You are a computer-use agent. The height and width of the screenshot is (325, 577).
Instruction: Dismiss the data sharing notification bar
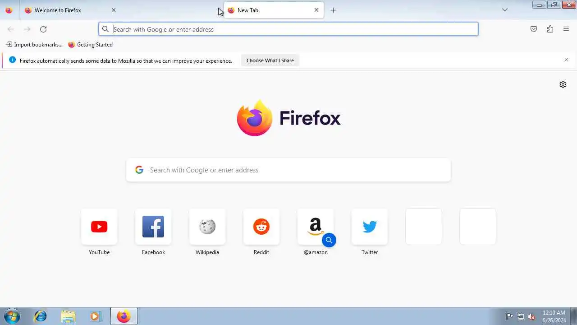click(566, 60)
